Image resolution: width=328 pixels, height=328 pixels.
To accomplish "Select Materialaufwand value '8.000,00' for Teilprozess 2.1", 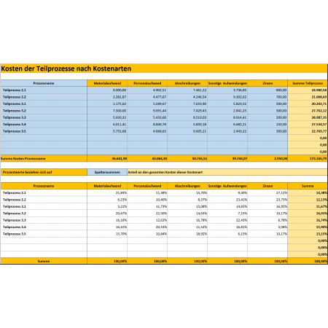I will point(107,90).
